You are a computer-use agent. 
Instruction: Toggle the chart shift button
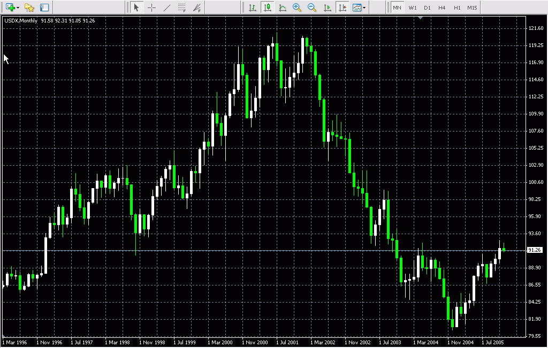click(x=342, y=7)
